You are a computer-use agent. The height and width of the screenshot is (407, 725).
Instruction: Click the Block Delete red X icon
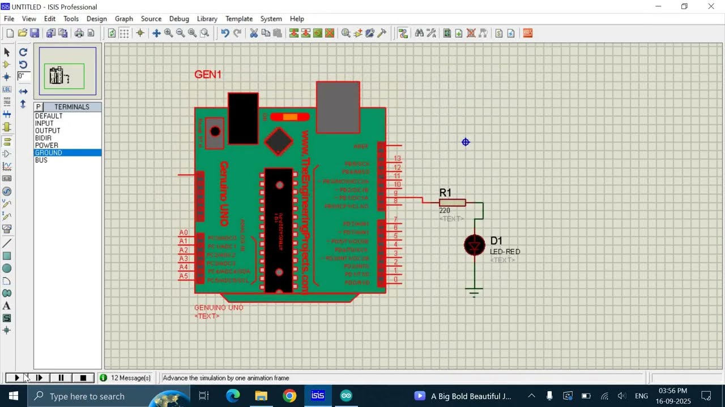coord(330,33)
